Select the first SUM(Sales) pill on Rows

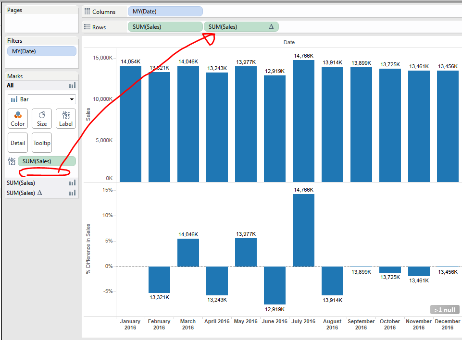[165, 27]
